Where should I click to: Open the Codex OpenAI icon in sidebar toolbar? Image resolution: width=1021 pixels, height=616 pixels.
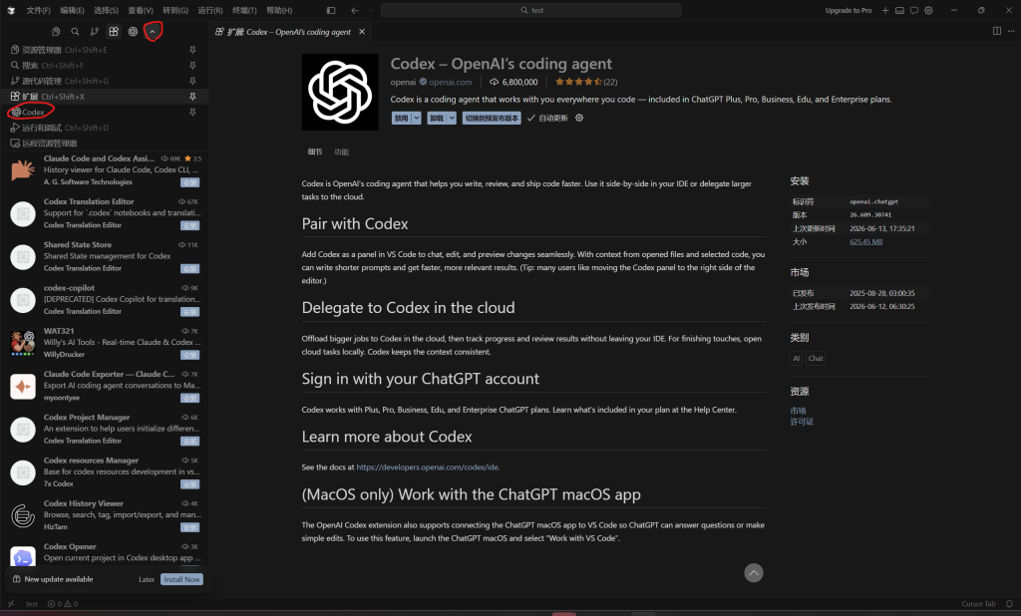point(133,31)
